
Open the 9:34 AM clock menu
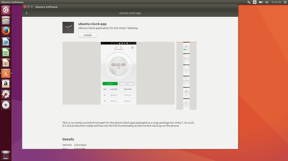[x=276, y=2]
